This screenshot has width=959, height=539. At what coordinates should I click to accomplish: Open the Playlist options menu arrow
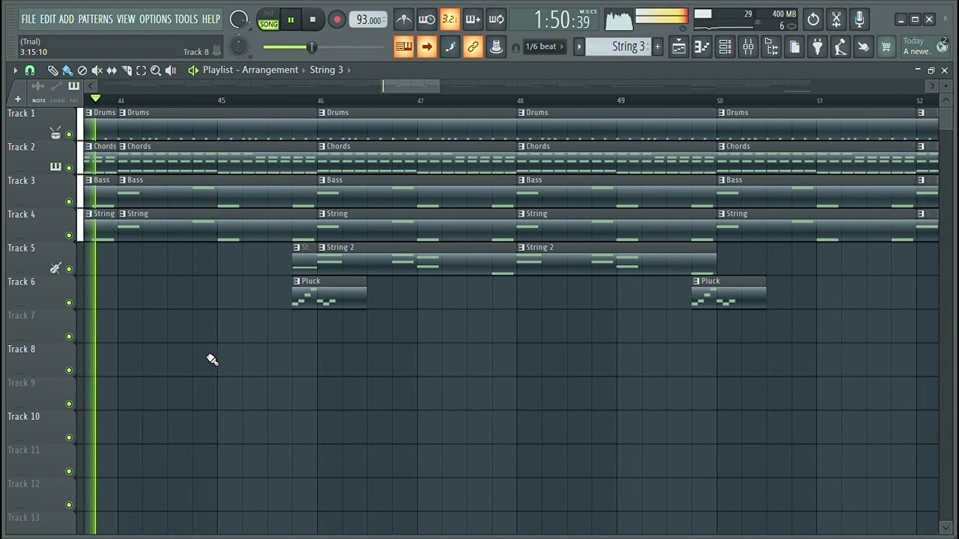[15, 70]
